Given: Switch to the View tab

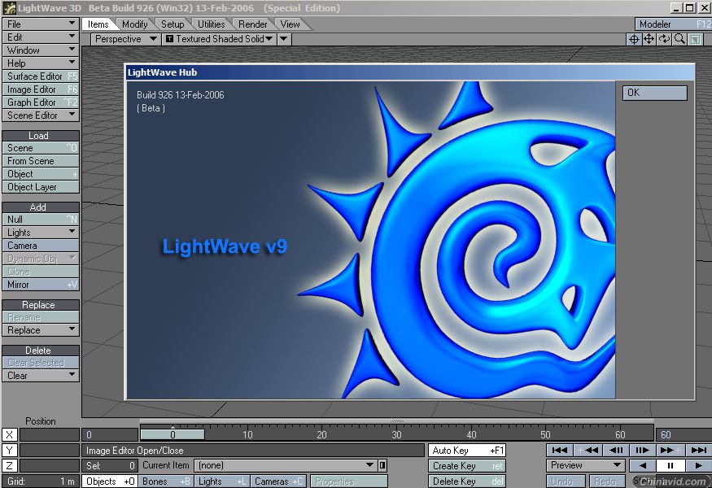Looking at the screenshot, I should point(290,24).
